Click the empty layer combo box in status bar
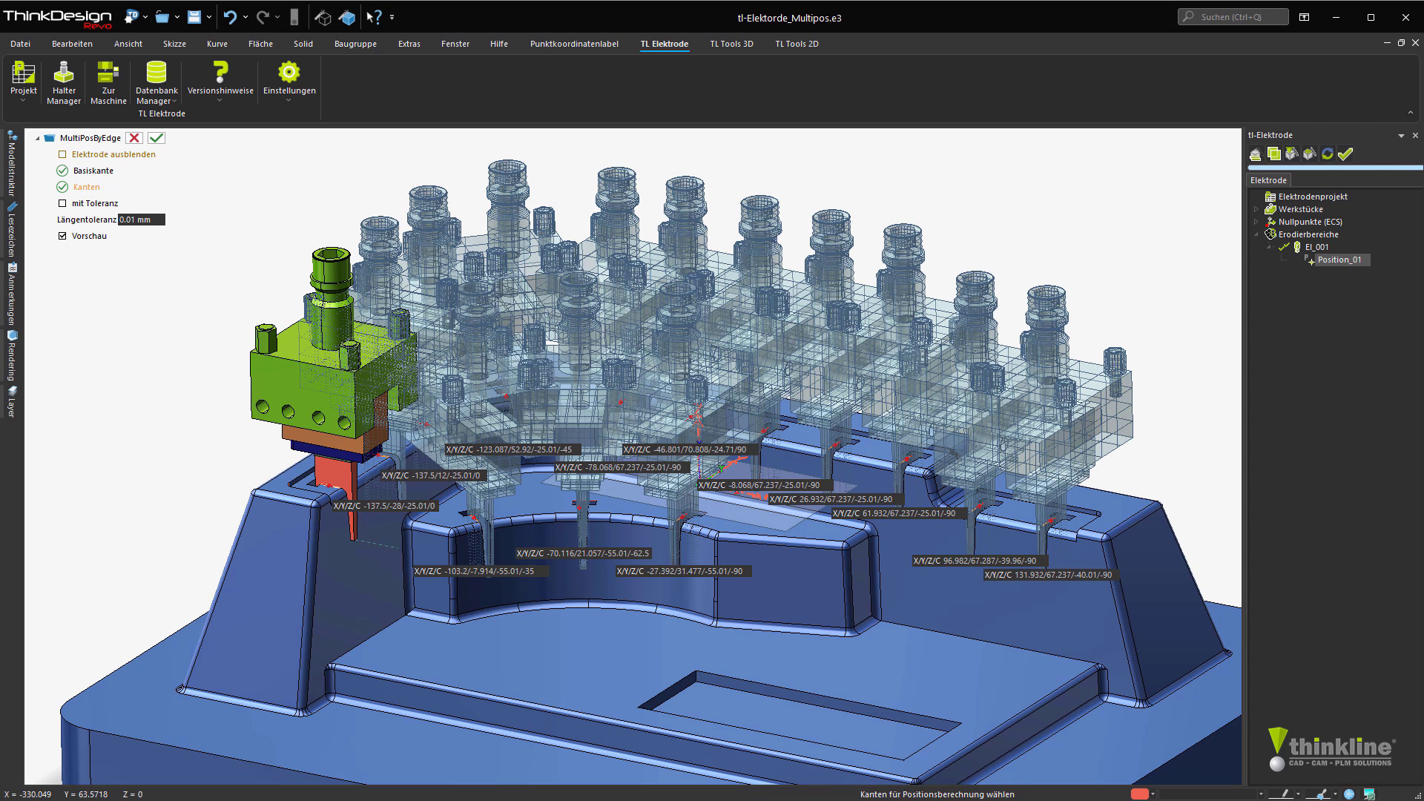The width and height of the screenshot is (1424, 801). (x=1209, y=794)
